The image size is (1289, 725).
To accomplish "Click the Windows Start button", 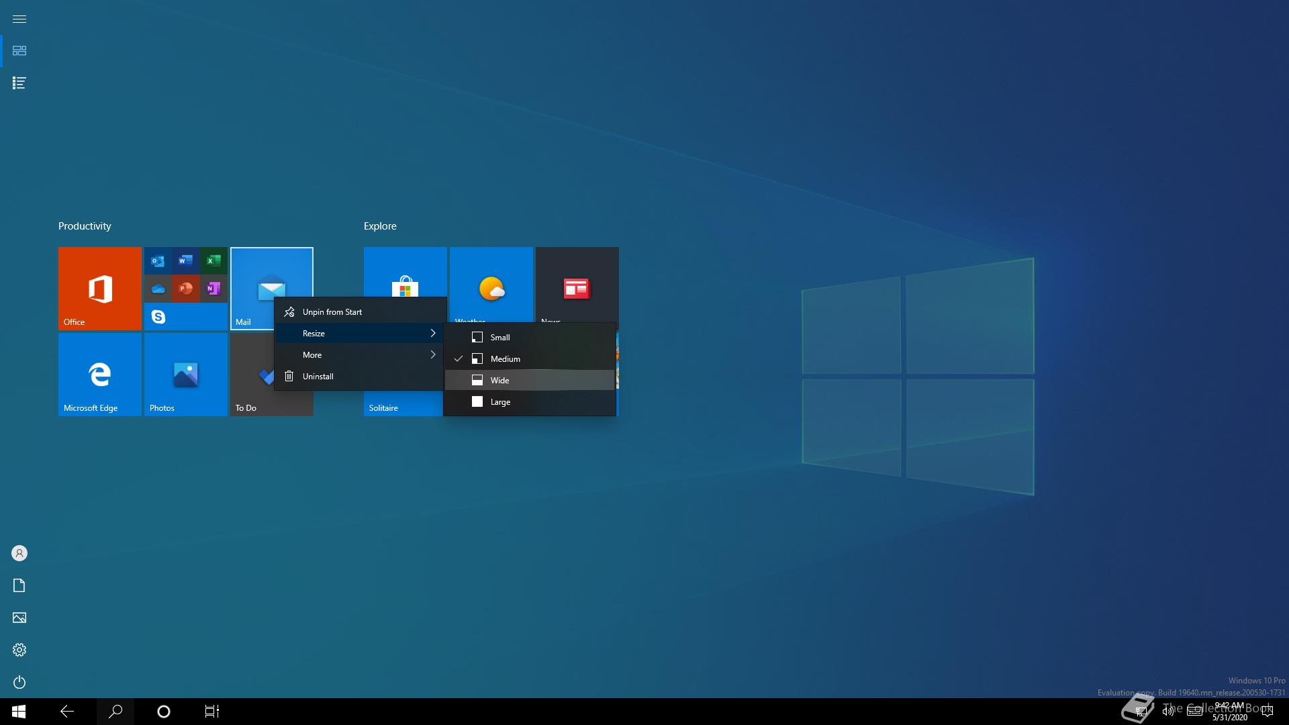I will [x=19, y=712].
